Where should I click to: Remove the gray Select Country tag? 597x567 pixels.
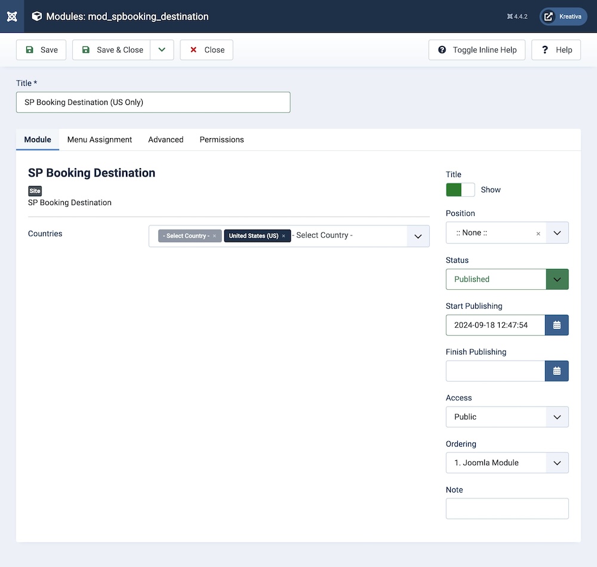pyautogui.click(x=214, y=236)
